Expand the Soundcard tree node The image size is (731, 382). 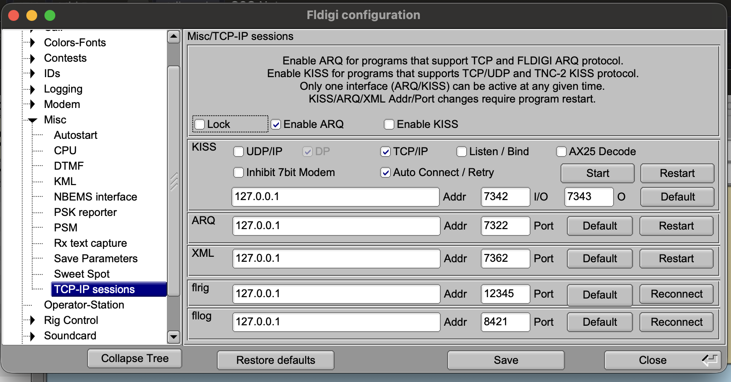tap(32, 336)
